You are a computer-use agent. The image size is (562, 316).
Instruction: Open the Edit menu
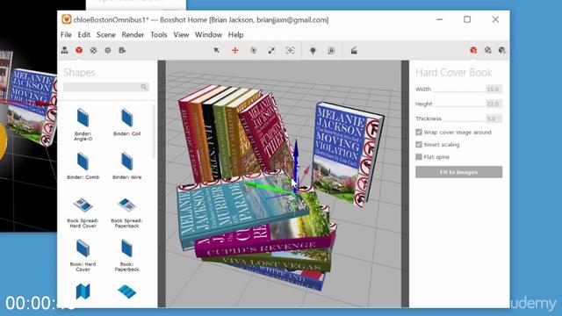pyautogui.click(x=84, y=35)
